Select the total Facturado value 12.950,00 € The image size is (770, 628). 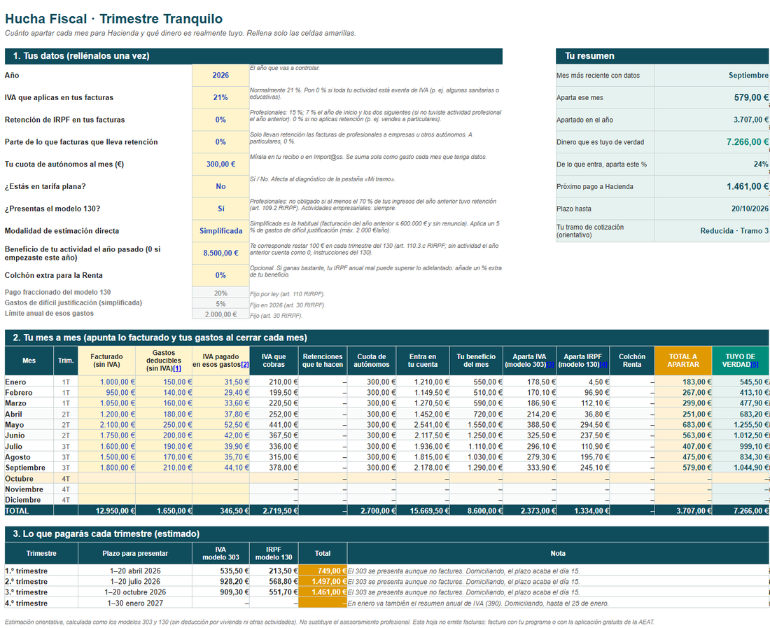click(x=106, y=510)
